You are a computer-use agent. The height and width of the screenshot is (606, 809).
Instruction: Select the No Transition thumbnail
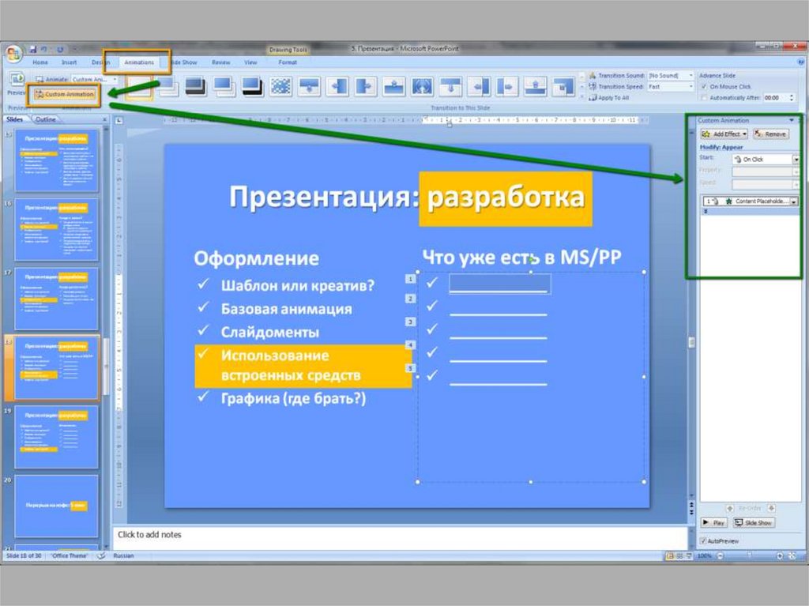tap(140, 87)
